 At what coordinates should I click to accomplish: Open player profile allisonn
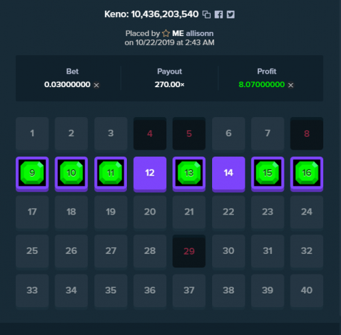(200, 33)
